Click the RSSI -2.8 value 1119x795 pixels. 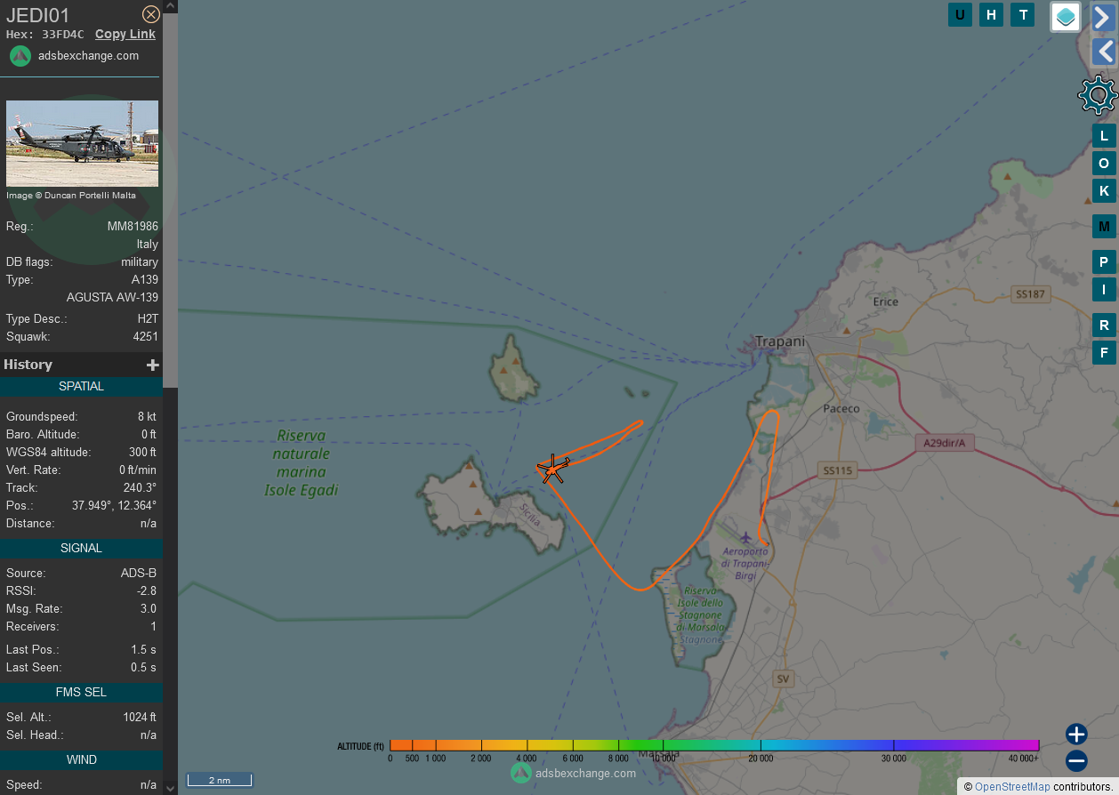tap(147, 591)
